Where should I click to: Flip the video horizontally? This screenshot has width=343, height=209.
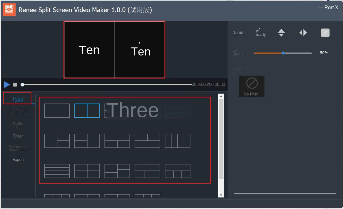(303, 32)
